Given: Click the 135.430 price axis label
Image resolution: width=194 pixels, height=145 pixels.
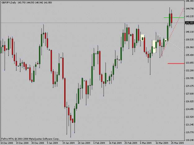Looking at the screenshot, I should pyautogui.click(x=190, y=55).
